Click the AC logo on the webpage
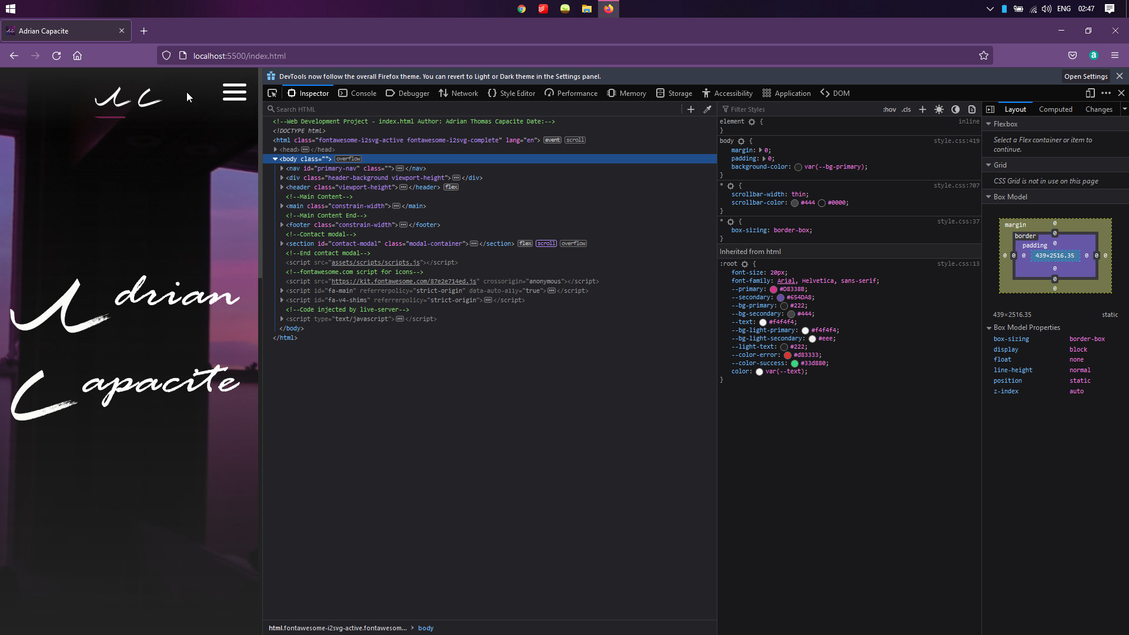This screenshot has width=1129, height=635. tap(128, 98)
